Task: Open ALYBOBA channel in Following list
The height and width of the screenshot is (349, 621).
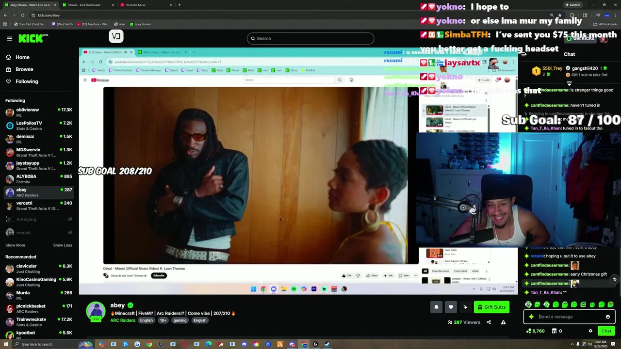Action: coord(39,179)
